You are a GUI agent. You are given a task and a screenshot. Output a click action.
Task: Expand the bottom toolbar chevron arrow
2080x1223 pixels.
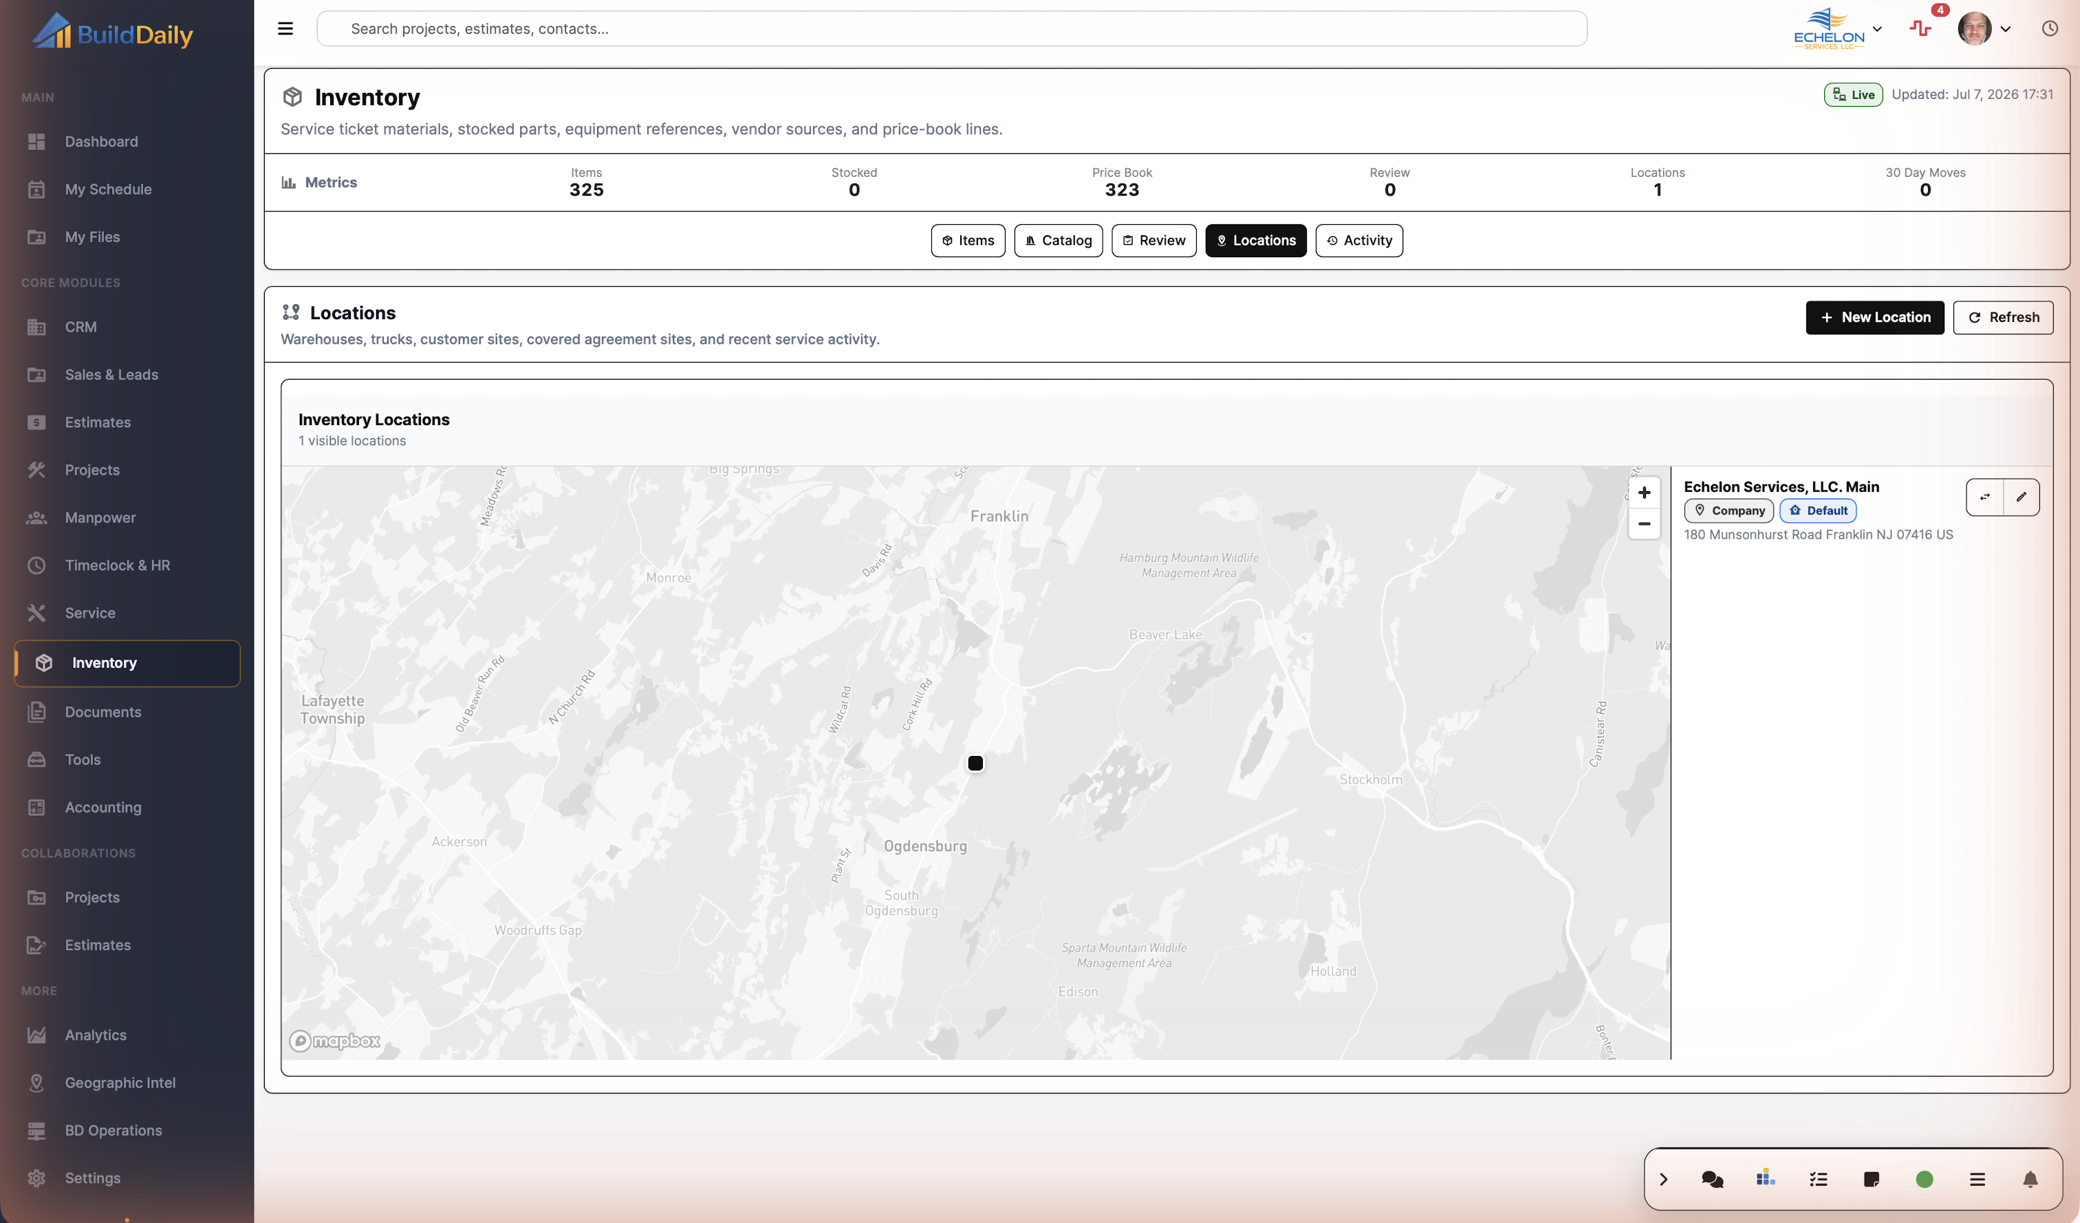[x=1663, y=1179]
